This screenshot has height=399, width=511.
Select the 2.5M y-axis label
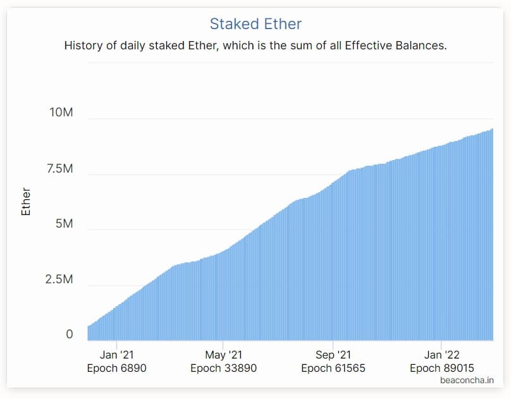pos(59,279)
